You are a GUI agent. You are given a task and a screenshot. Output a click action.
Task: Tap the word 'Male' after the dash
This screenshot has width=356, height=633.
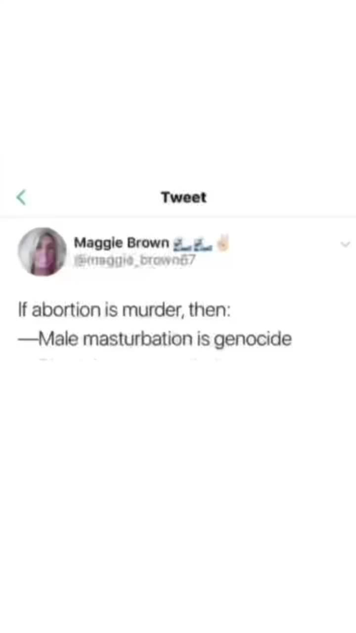click(x=56, y=339)
